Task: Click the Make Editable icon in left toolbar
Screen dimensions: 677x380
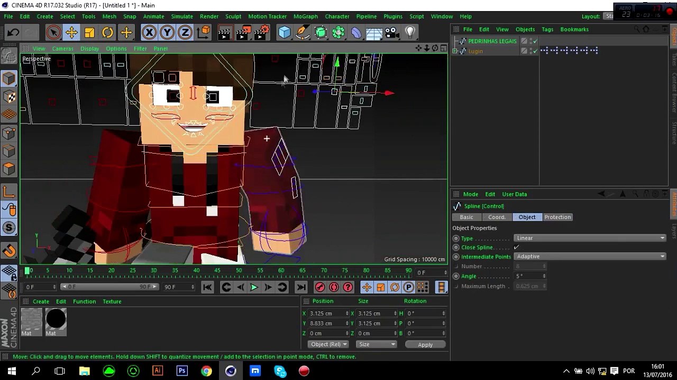Action: pos(9,55)
